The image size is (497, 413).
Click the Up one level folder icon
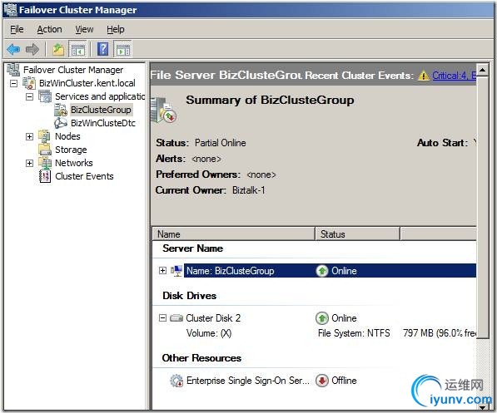coord(58,49)
